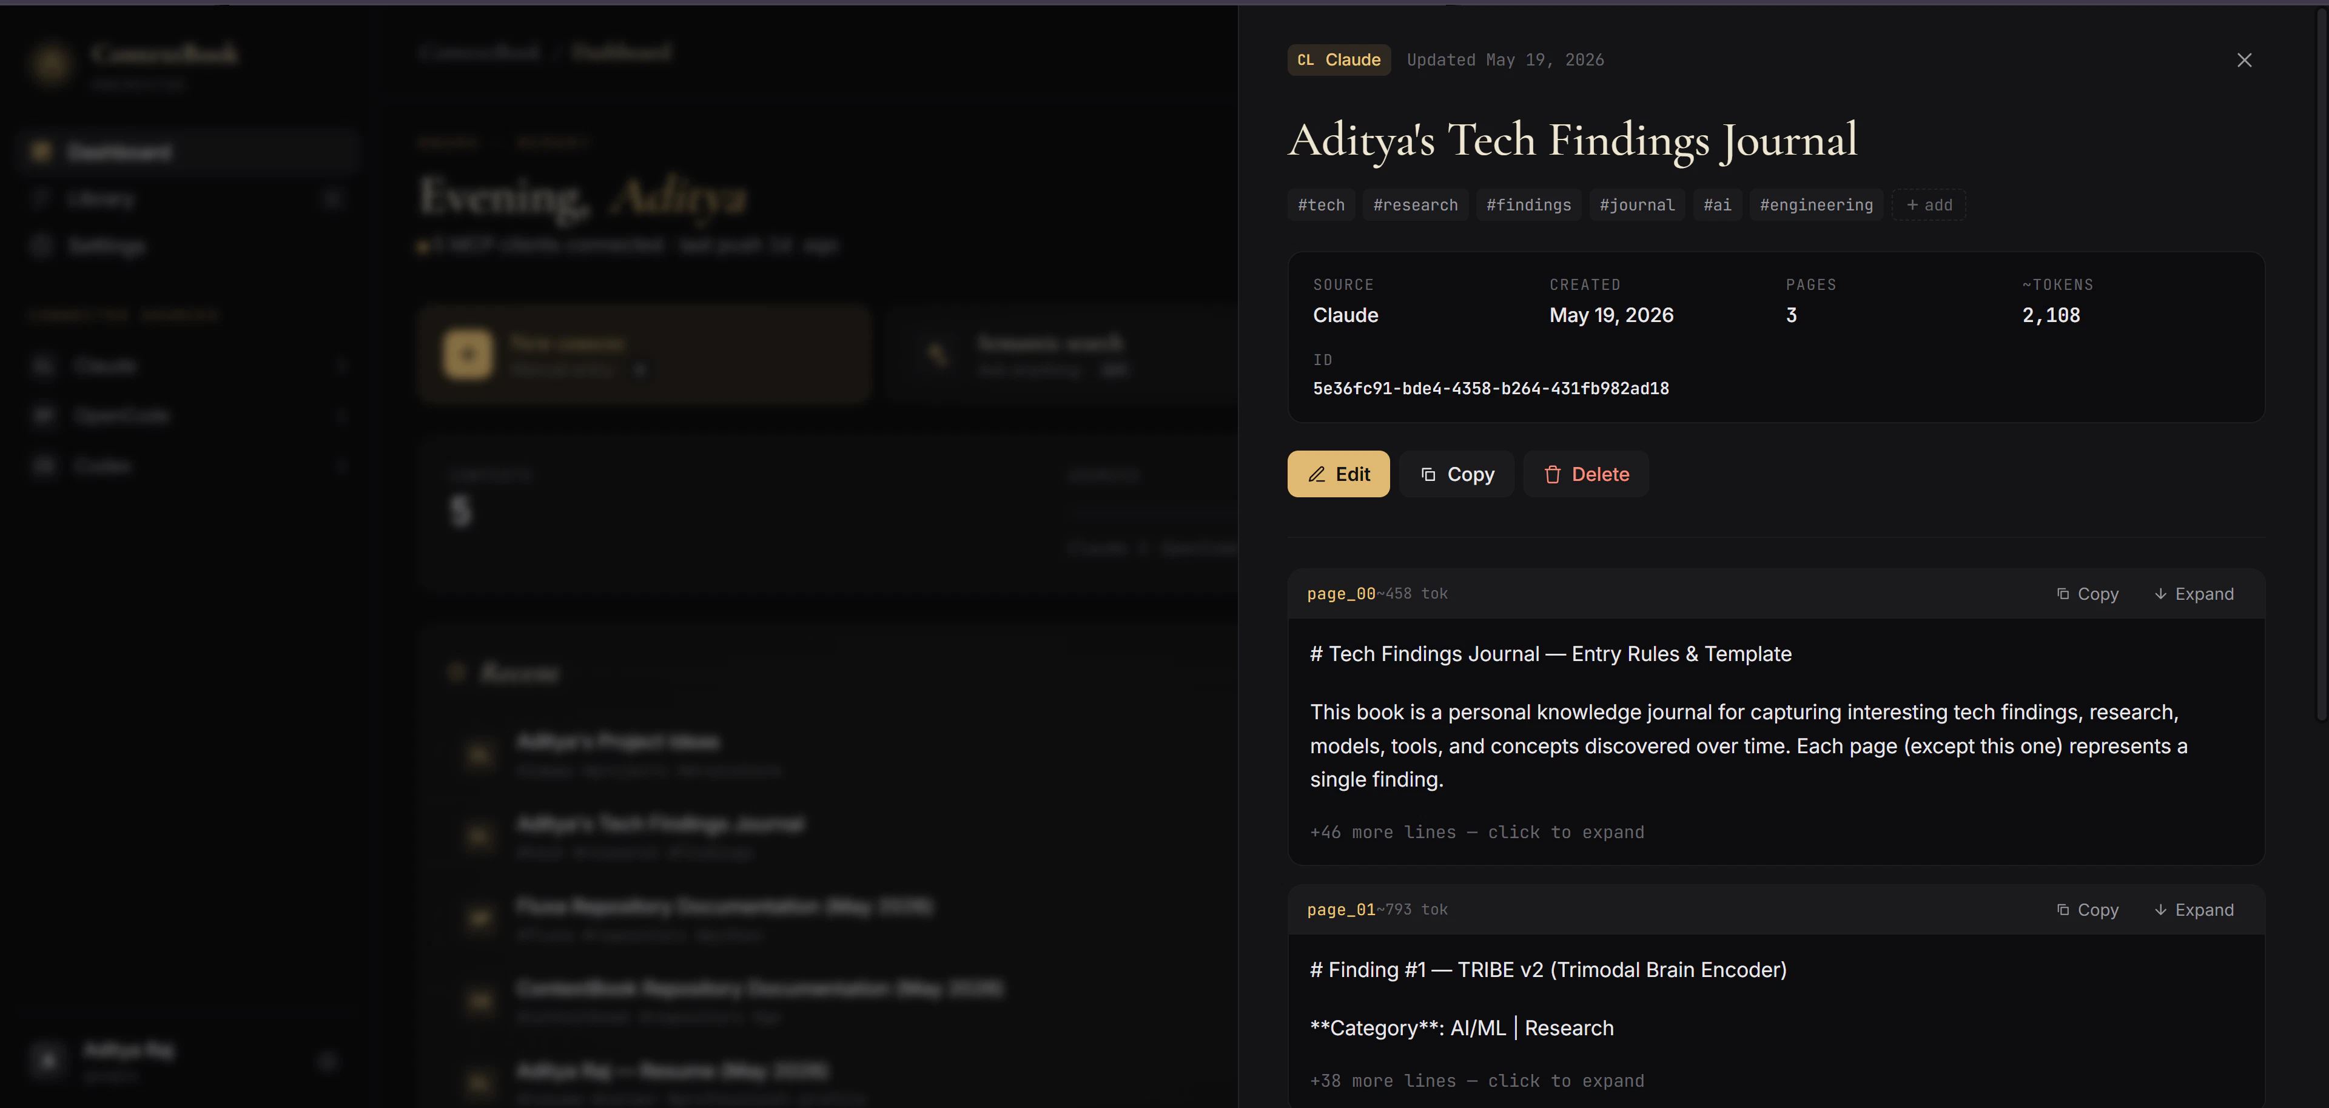
Task: Click the Source value 'Claude'
Action: point(1345,315)
